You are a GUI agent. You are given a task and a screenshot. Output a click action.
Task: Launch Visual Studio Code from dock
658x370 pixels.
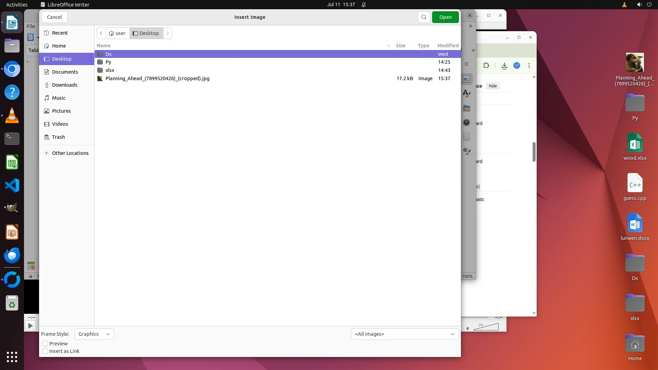click(x=12, y=185)
